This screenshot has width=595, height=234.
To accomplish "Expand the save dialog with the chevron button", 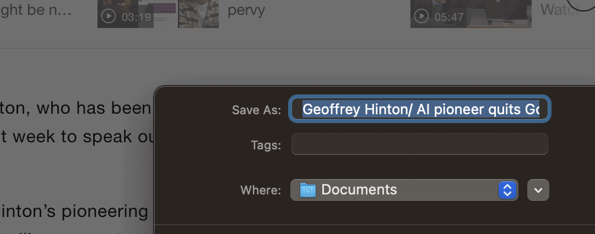I will [x=538, y=190].
